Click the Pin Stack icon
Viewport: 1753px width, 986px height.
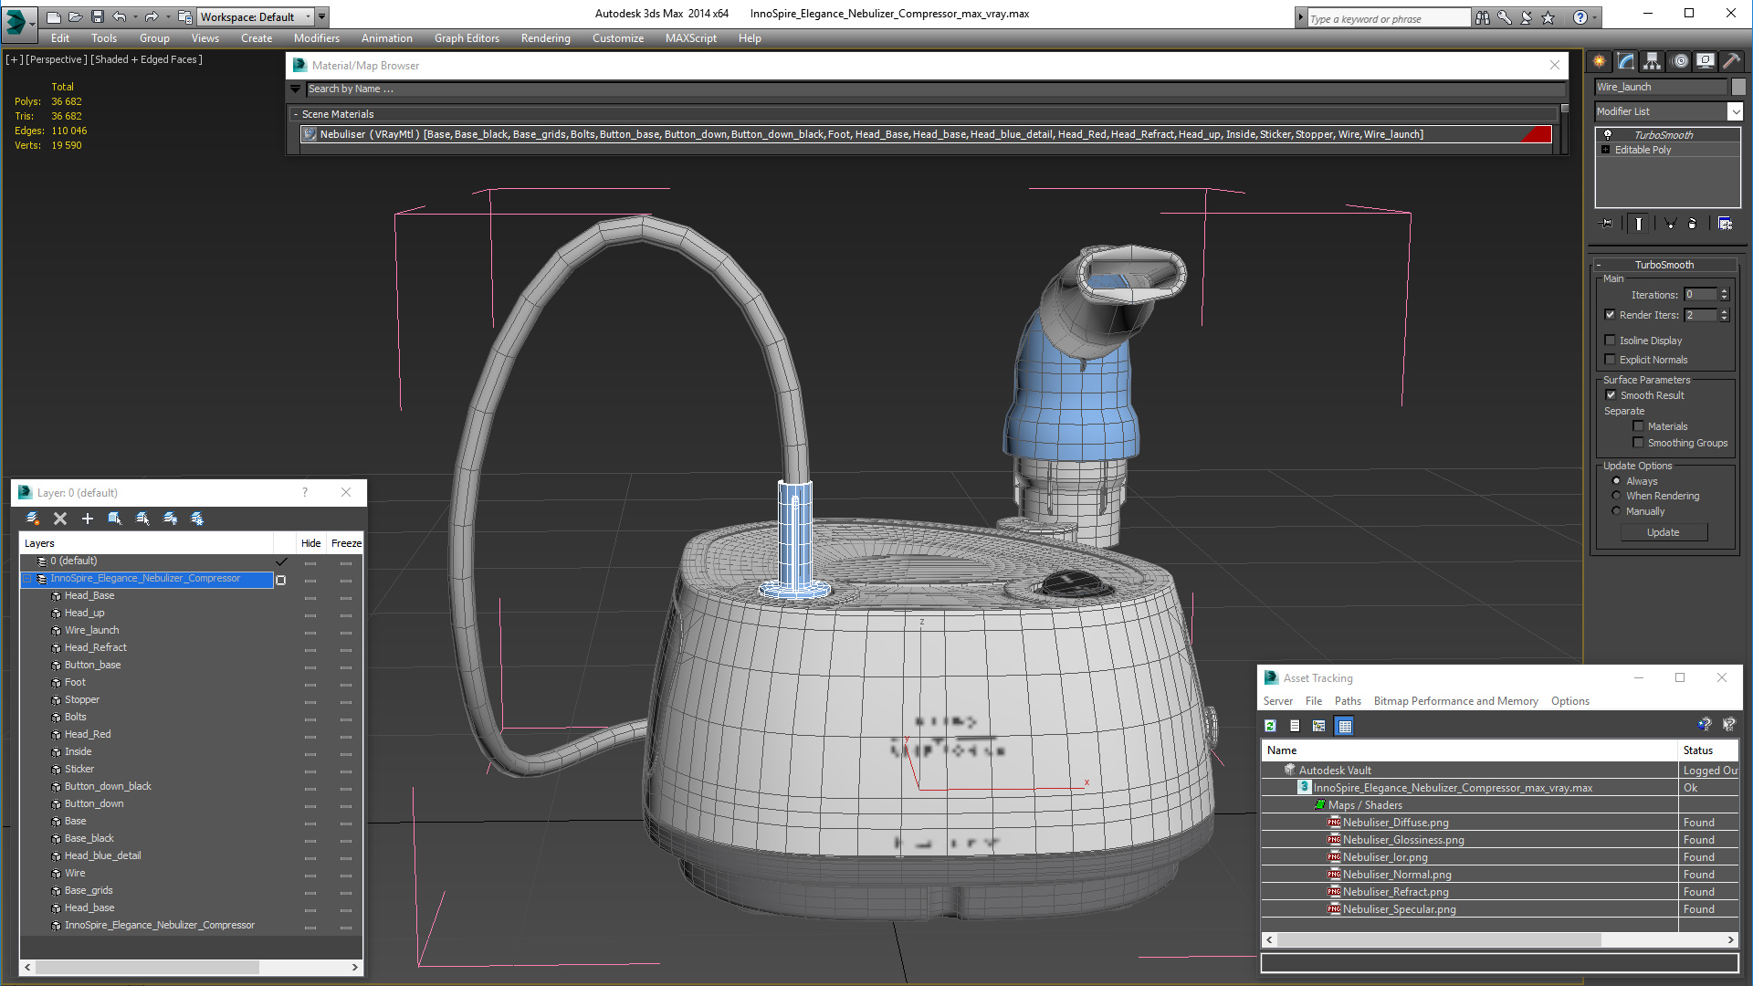pyautogui.click(x=1607, y=223)
